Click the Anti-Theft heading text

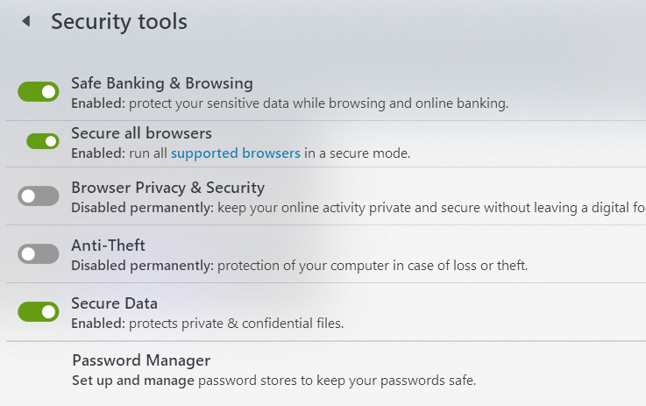click(108, 246)
